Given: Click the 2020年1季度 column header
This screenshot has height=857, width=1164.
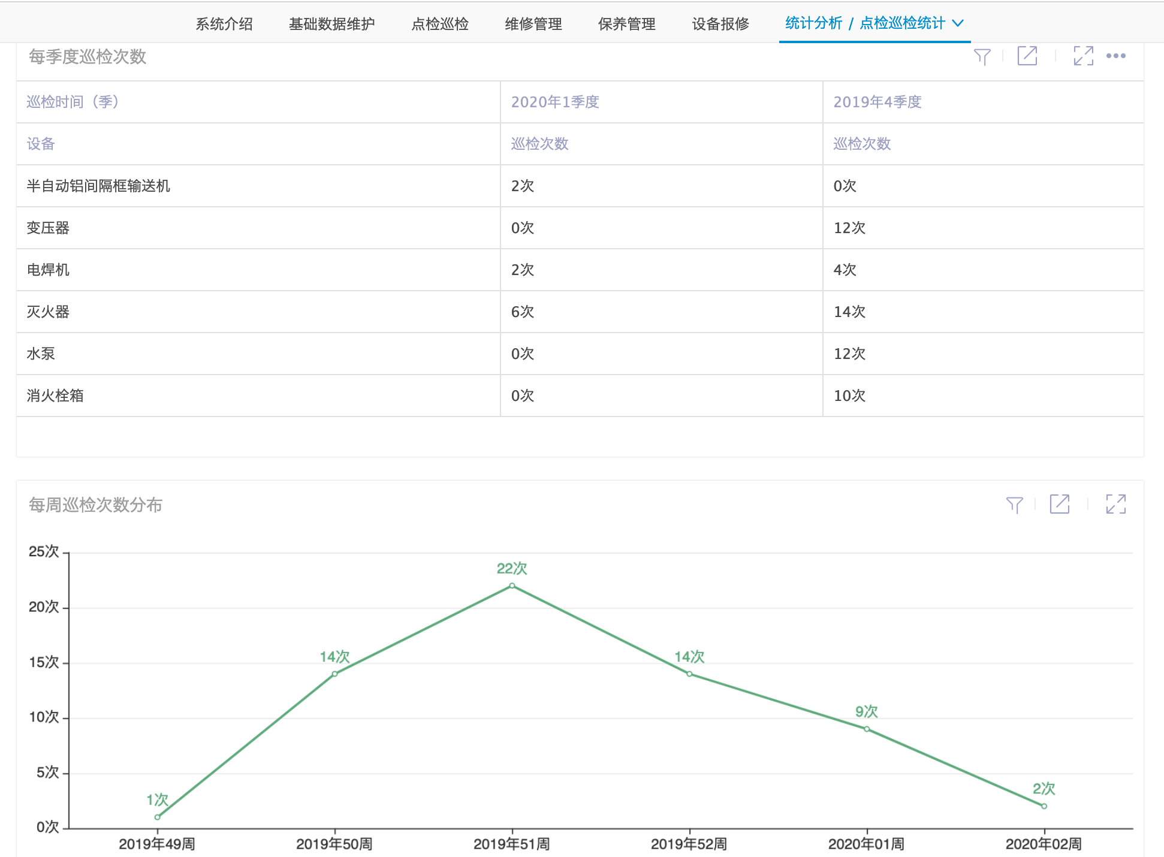Looking at the screenshot, I should pos(555,102).
